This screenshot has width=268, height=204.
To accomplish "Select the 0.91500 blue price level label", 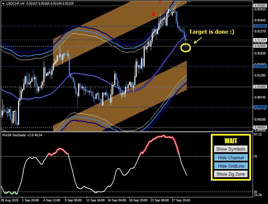I will 260,66.
